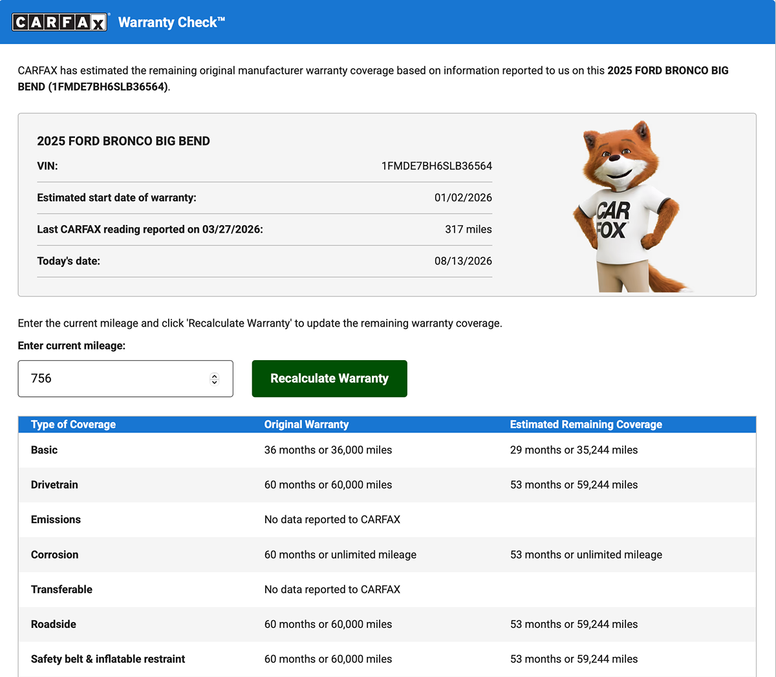Click 'Safety belt & inflatable restraint' row label

pos(108,660)
